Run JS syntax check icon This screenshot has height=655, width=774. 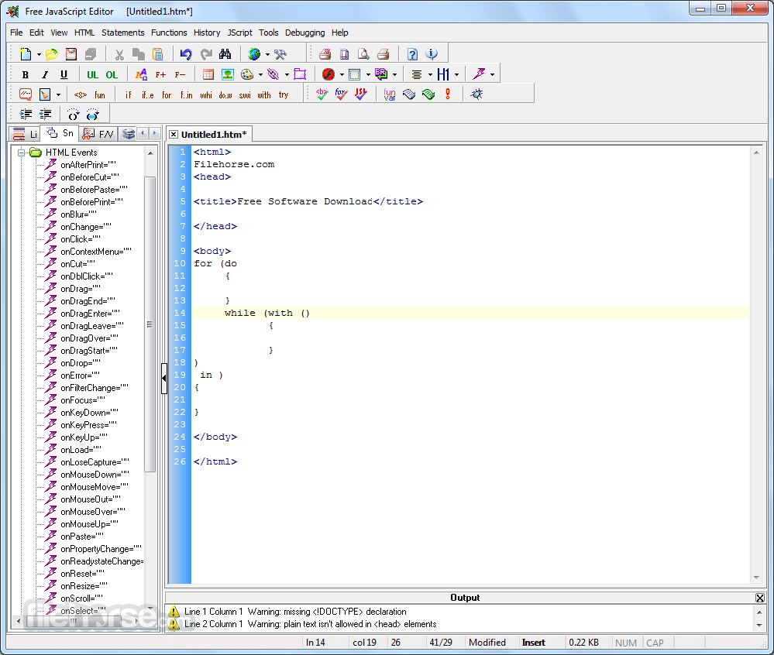click(x=361, y=94)
